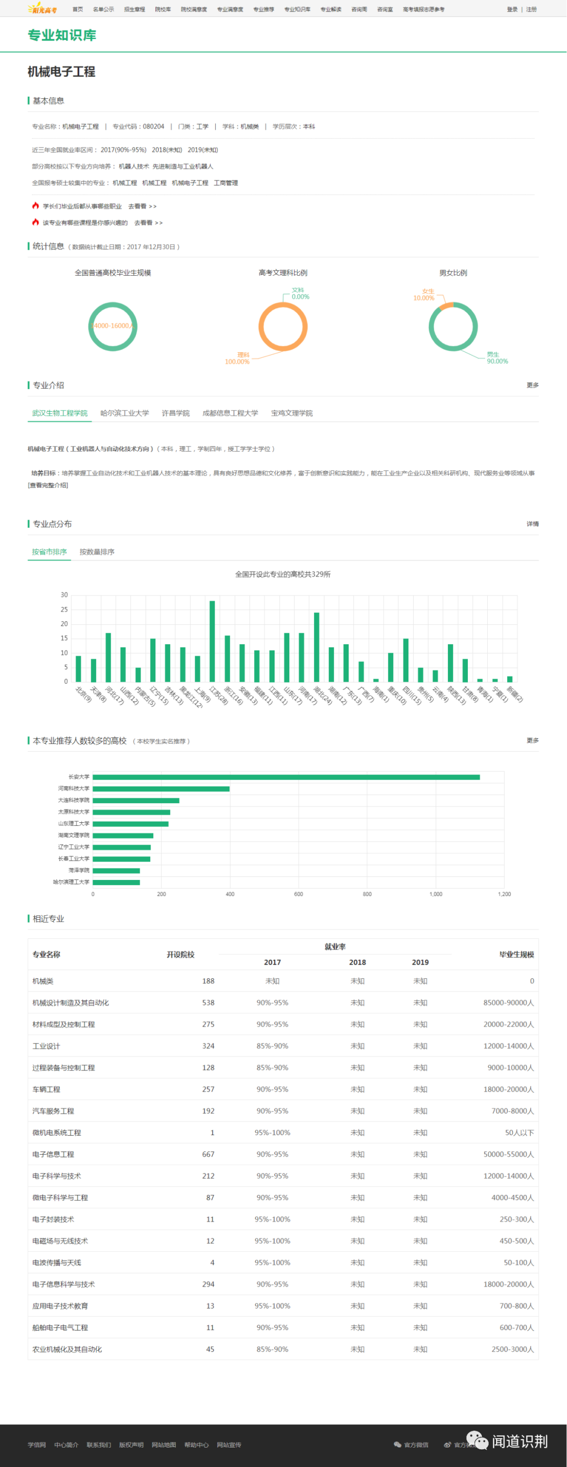
Task: Click 电子封装技术 in the 相近专业 table
Action: (54, 1219)
